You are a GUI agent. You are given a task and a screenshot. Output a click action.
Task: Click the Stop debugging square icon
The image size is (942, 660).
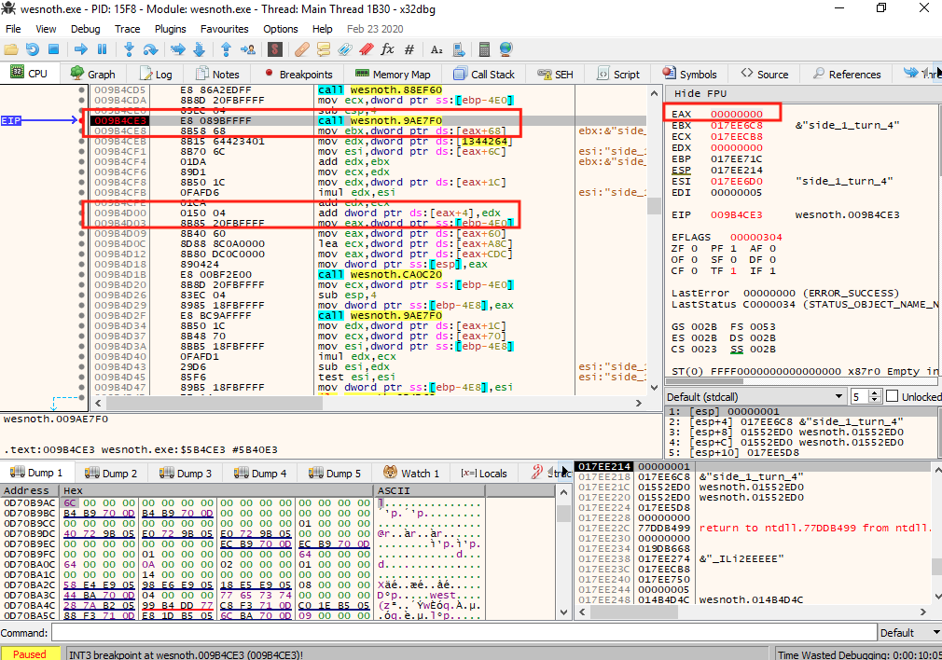click(53, 49)
